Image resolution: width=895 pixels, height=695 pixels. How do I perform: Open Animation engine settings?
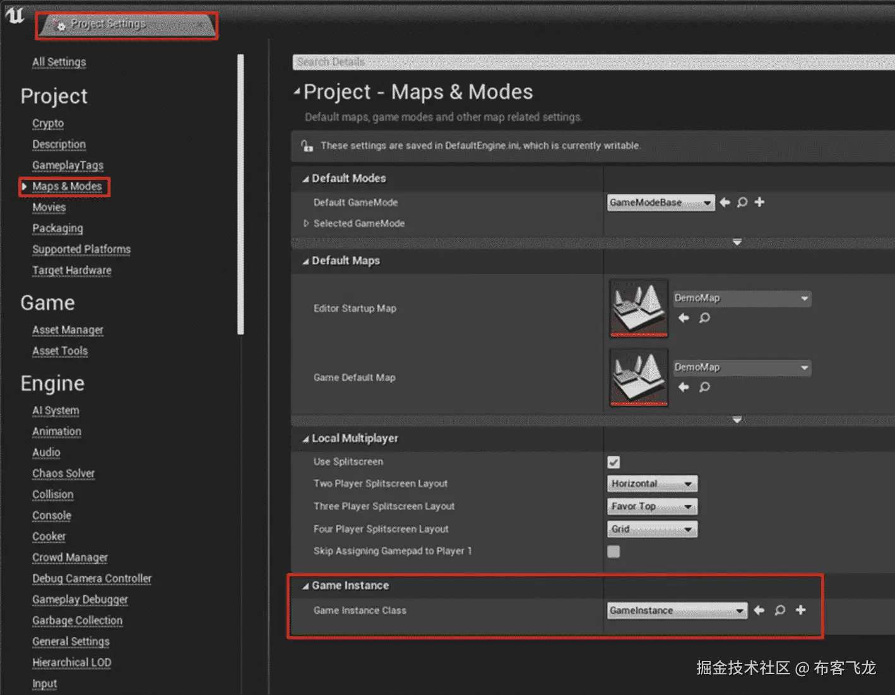[57, 431]
